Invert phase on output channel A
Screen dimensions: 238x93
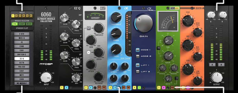212,65
